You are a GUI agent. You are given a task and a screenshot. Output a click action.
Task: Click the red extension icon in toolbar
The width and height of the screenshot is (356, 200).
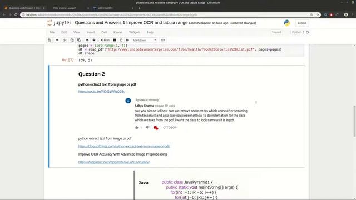[332, 15]
